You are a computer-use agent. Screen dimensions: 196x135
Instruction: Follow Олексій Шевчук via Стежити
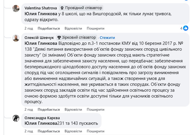[x=107, y=38]
